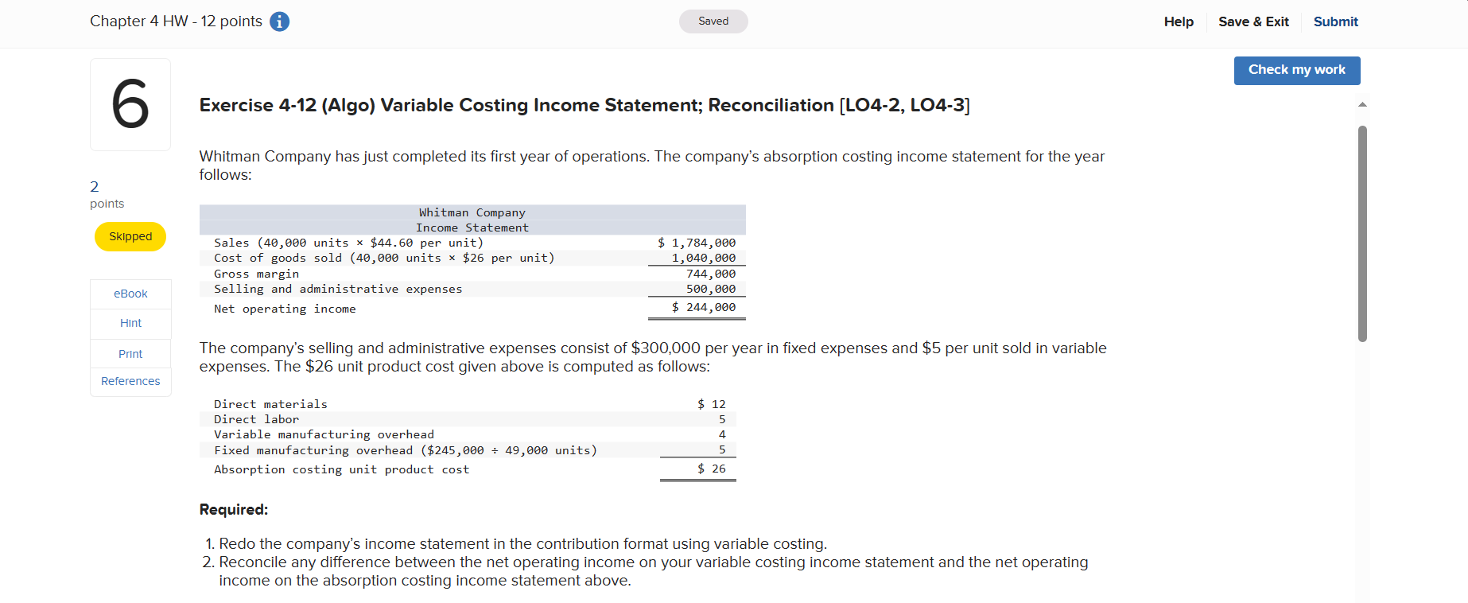Click the 'Required:' heading
This screenshot has height=603, width=1468.
pos(234,510)
